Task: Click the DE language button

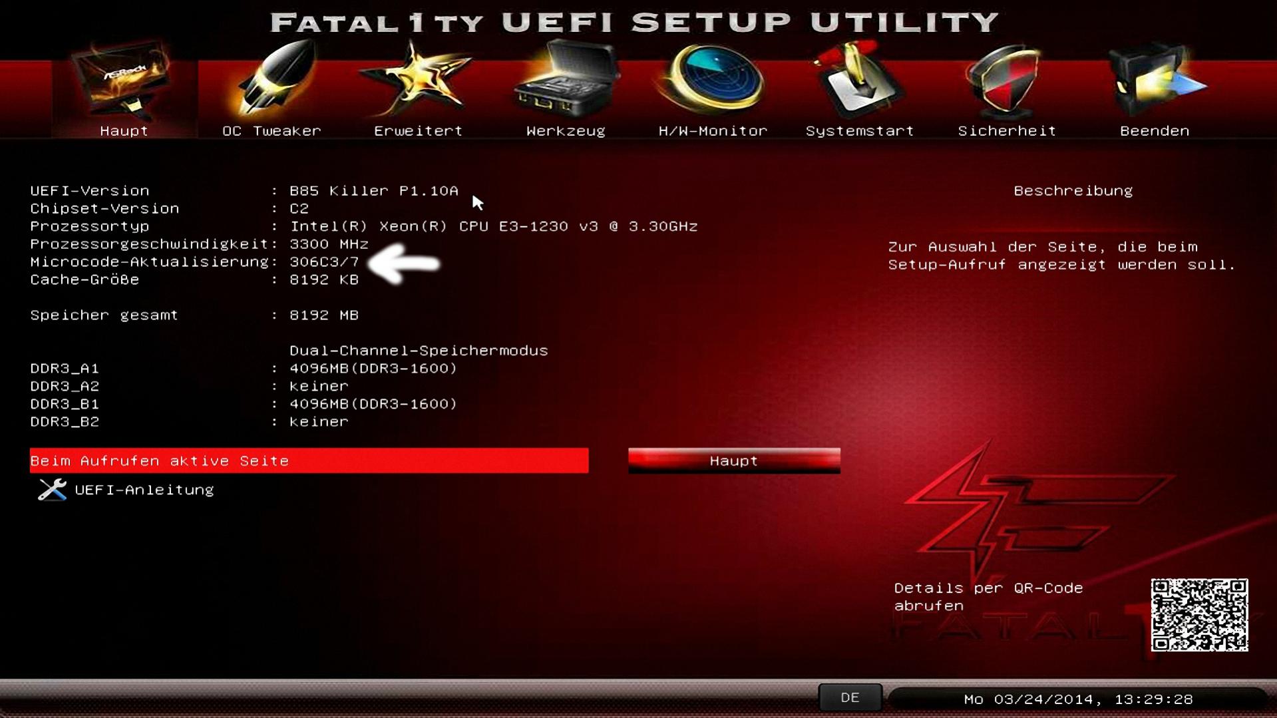Action: 850,697
